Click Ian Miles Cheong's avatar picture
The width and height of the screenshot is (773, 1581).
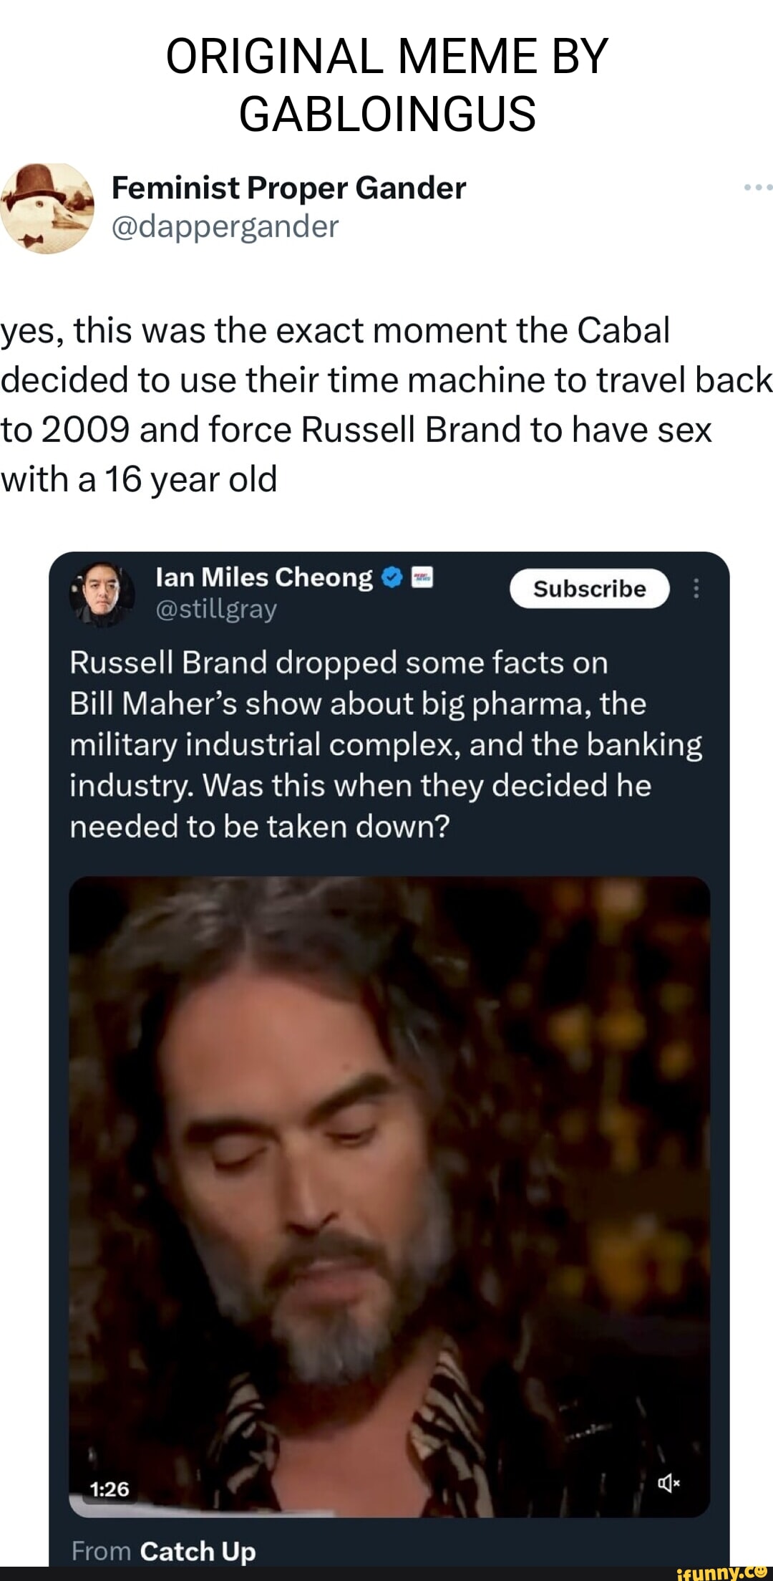tap(102, 595)
